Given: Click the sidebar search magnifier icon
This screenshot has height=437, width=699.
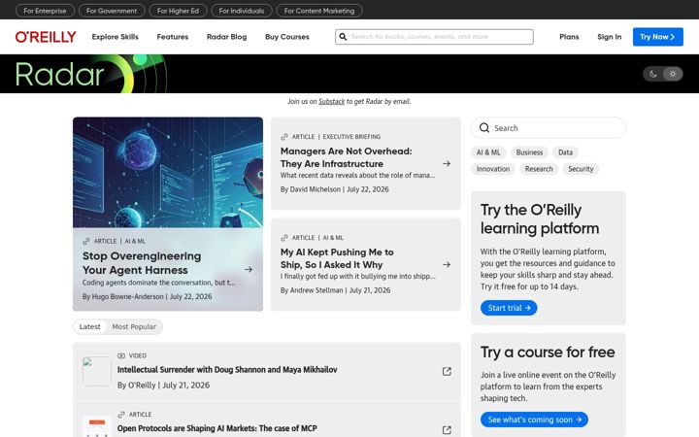Looking at the screenshot, I should [484, 128].
